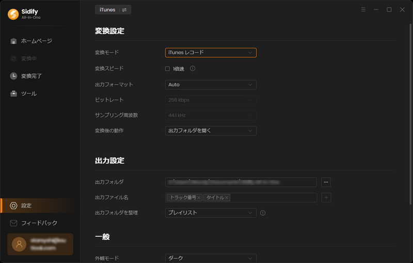Go to 変換完了 in sidebar
The height and width of the screenshot is (263, 413).
40,76
